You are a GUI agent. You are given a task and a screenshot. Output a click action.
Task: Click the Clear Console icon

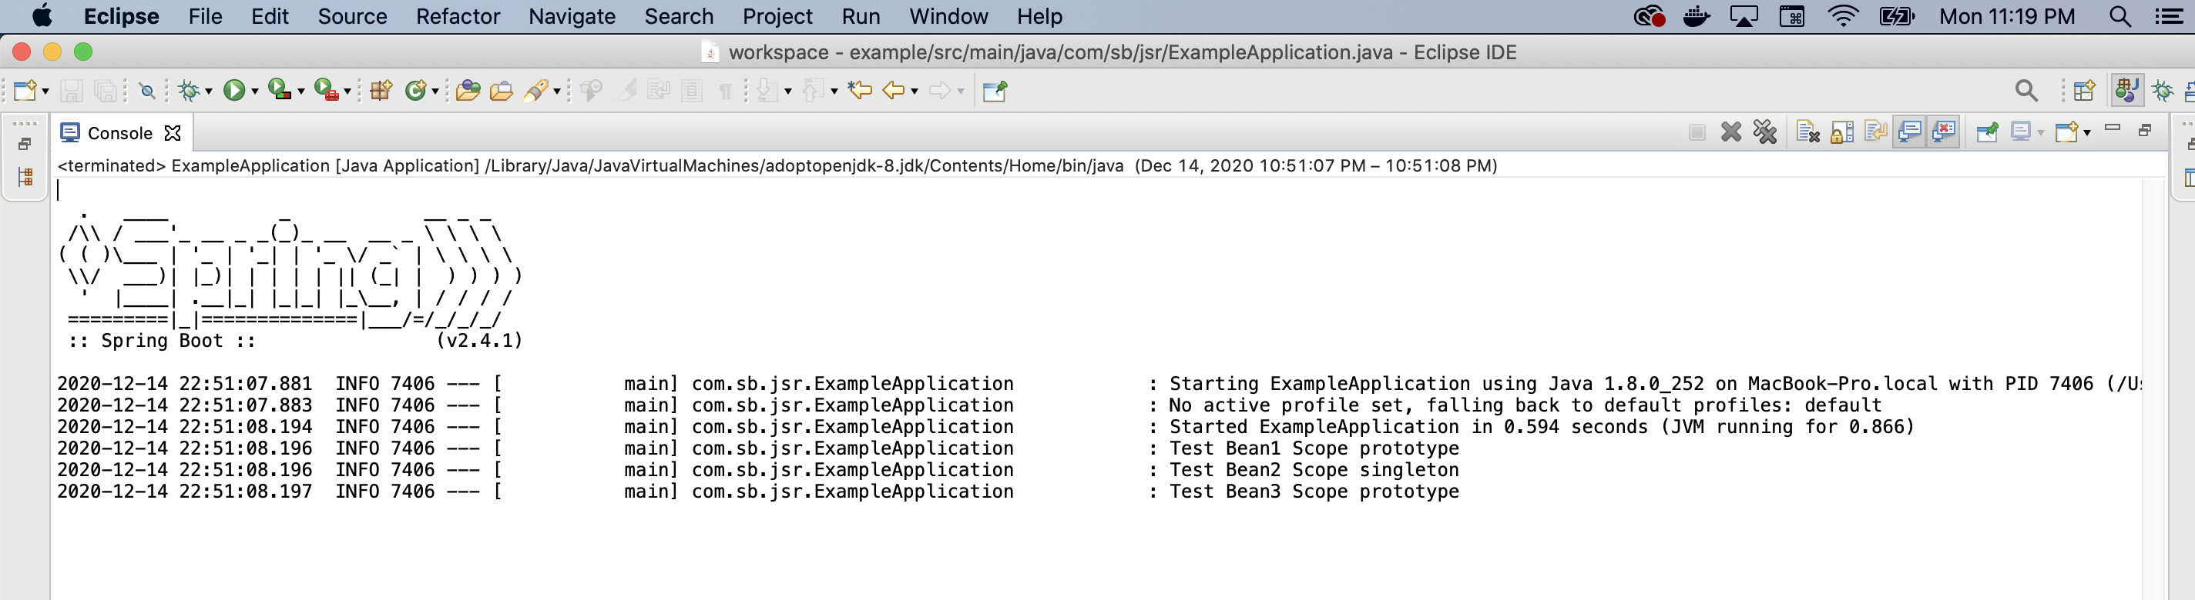point(1807,132)
